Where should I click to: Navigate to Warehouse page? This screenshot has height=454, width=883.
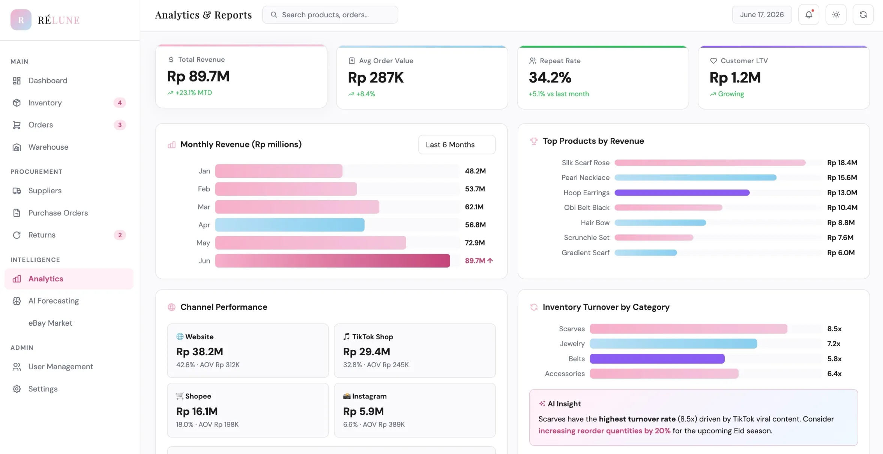pyautogui.click(x=69, y=147)
